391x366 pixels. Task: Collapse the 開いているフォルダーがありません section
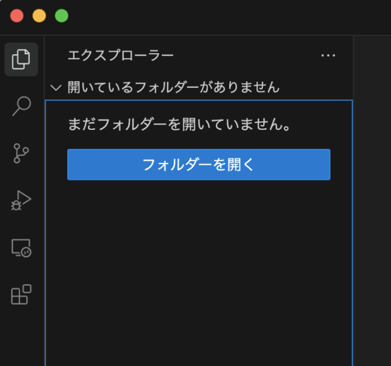coord(56,87)
